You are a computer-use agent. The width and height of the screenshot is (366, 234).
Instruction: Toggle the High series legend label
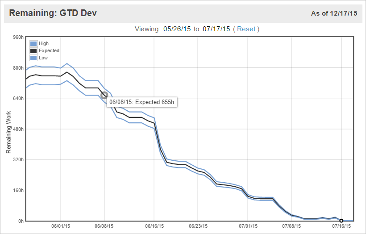pos(44,44)
